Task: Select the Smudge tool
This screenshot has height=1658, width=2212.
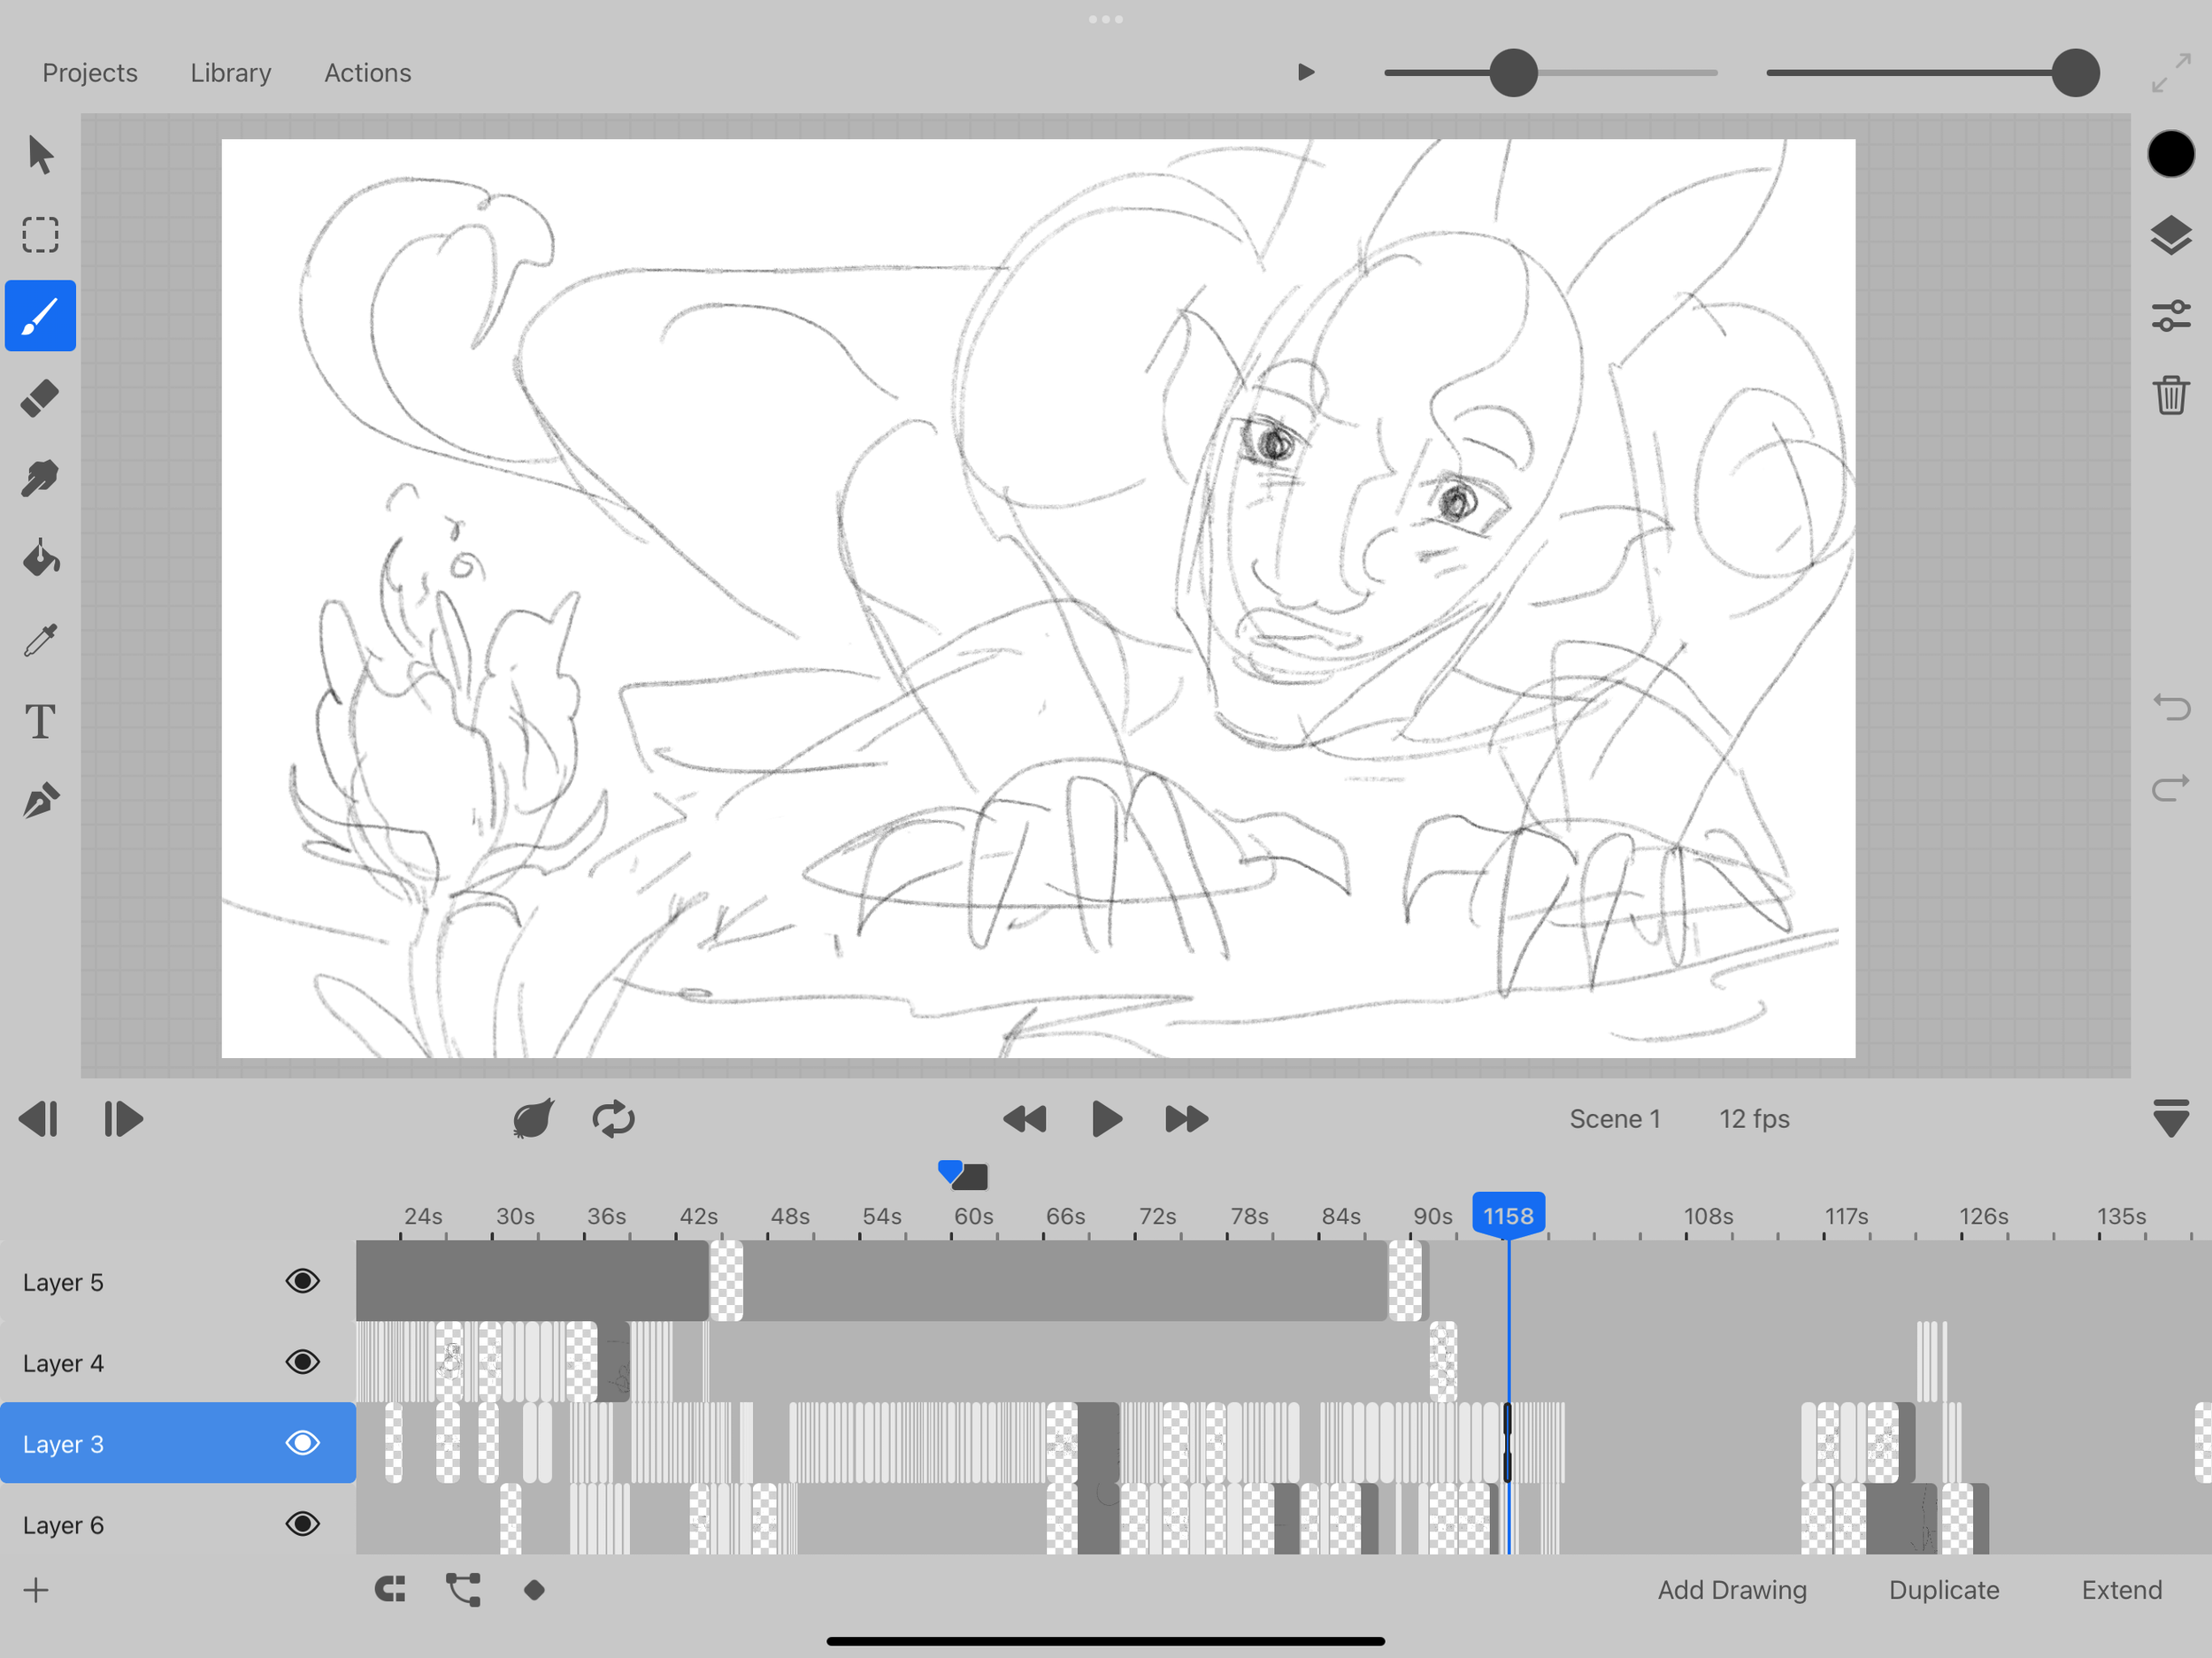Action: tap(40, 479)
